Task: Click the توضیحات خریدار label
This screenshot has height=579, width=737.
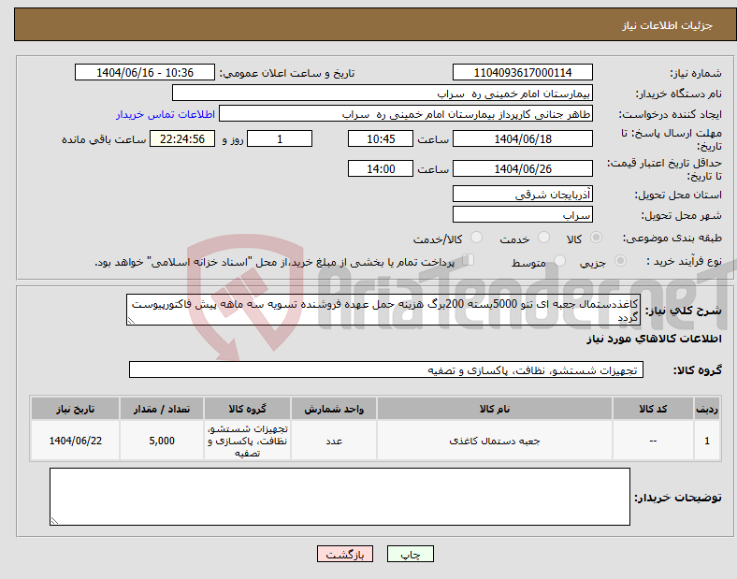Action: (678, 498)
